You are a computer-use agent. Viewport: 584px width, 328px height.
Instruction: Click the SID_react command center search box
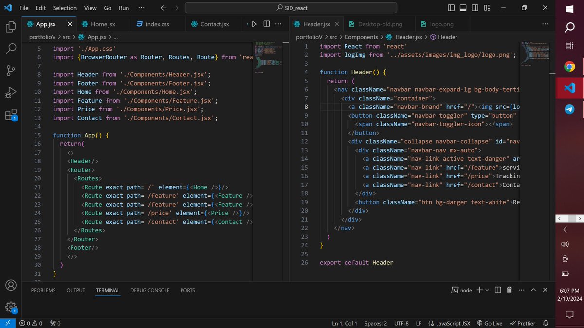[x=291, y=8]
